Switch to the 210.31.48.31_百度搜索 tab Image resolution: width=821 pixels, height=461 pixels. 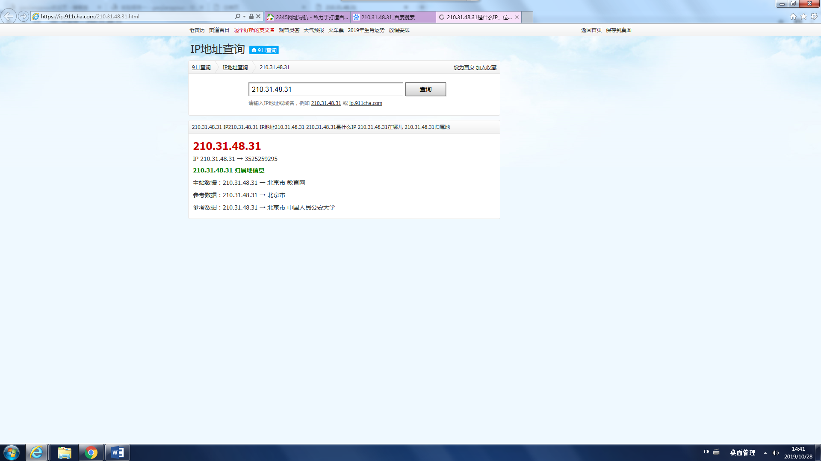393,18
